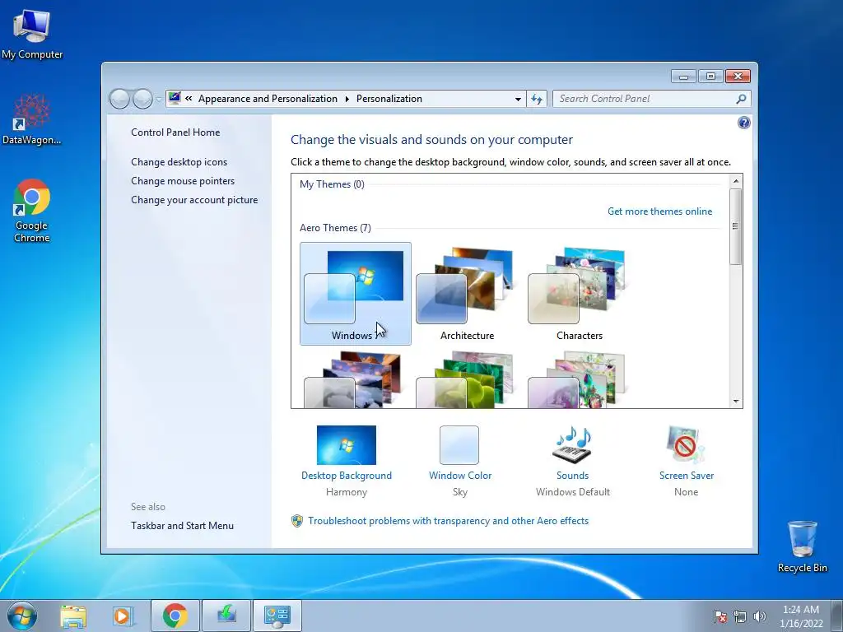
Task: Open recent pages dropdown beside Forward
Action: click(x=159, y=99)
